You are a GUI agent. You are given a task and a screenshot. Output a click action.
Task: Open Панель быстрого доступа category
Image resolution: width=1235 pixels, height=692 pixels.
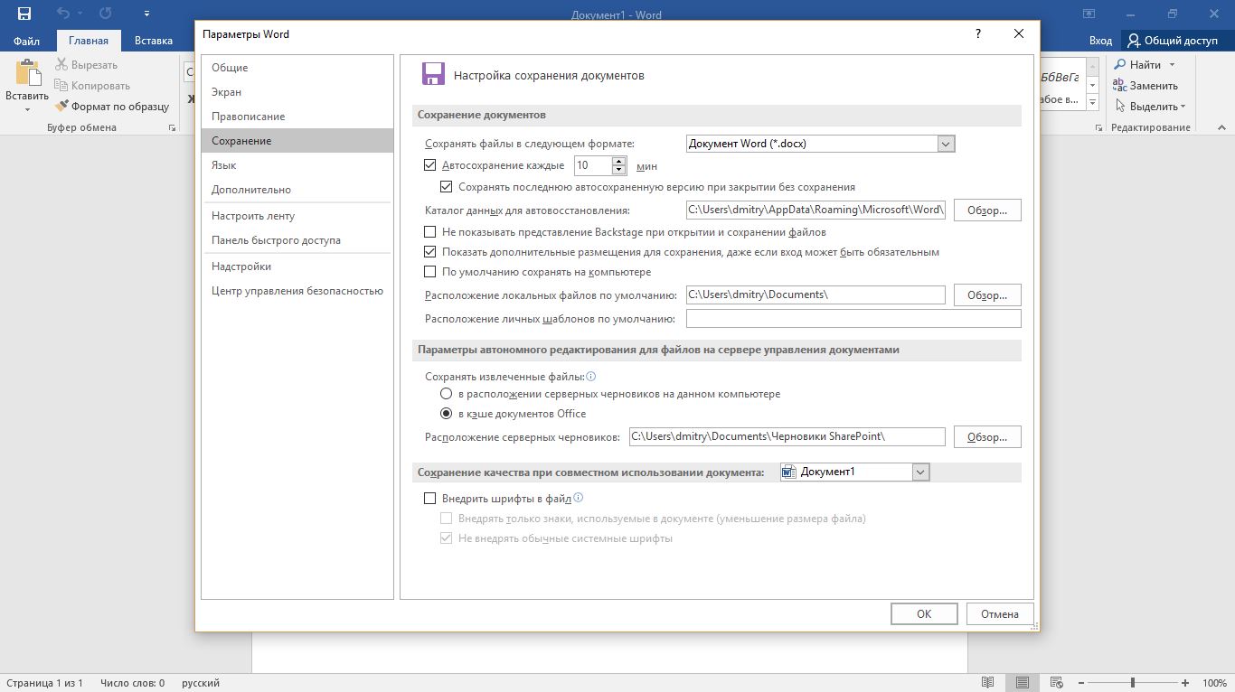297,240
